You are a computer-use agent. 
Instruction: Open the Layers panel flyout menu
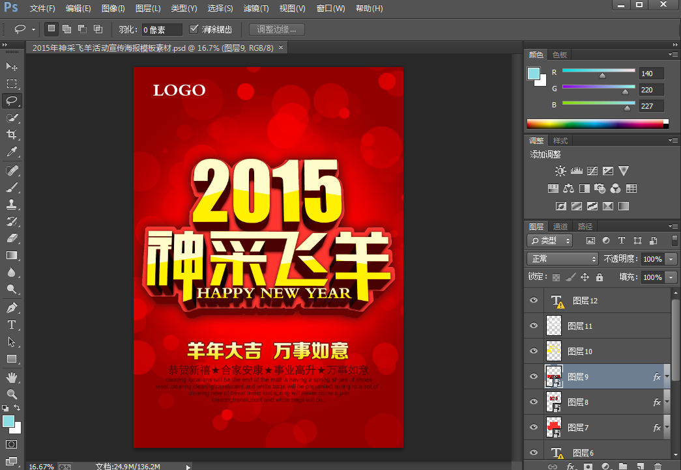click(673, 226)
